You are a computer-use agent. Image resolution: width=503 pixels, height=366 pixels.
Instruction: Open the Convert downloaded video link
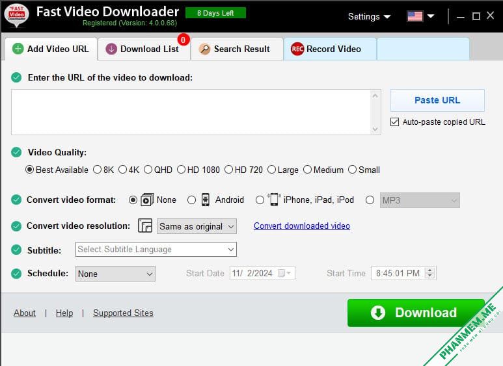click(x=301, y=226)
